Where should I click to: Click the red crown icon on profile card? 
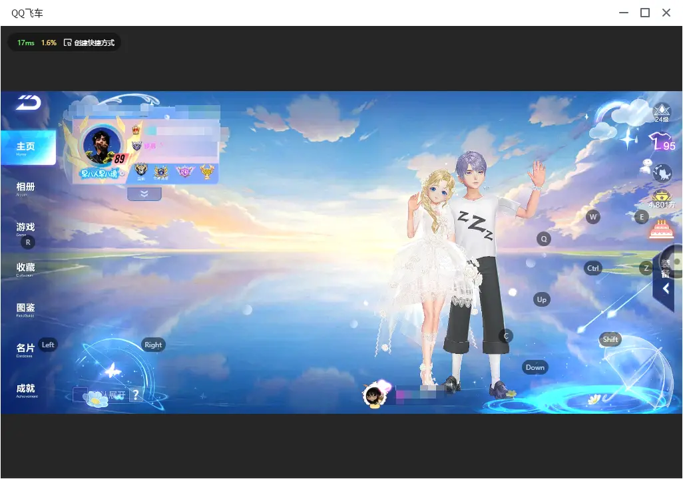point(136,129)
